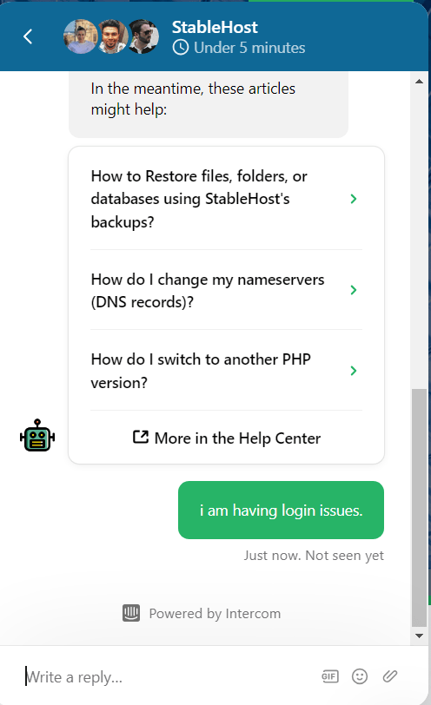The image size is (431, 705).
Task: Click 'Just now. Not seen yet' status
Action: coord(314,556)
